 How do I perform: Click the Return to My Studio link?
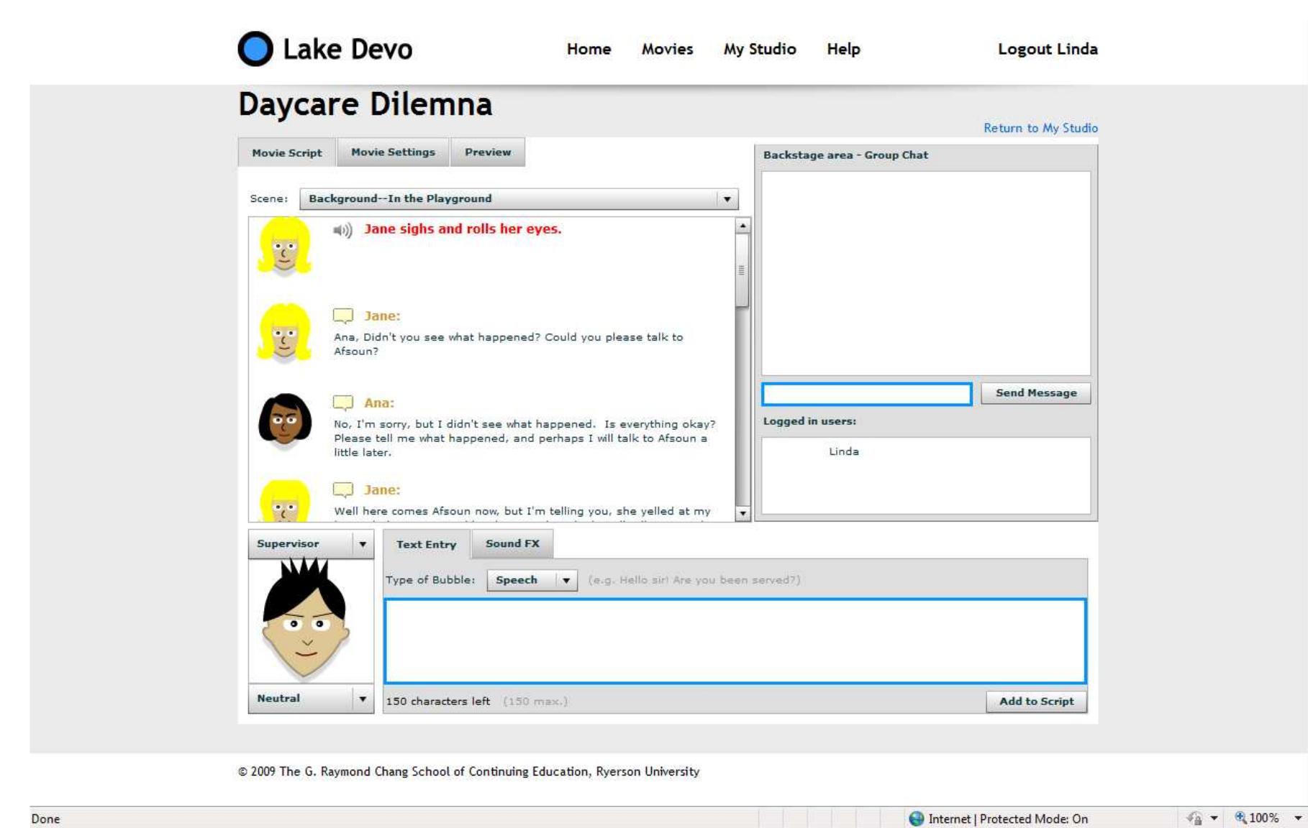[1040, 128]
